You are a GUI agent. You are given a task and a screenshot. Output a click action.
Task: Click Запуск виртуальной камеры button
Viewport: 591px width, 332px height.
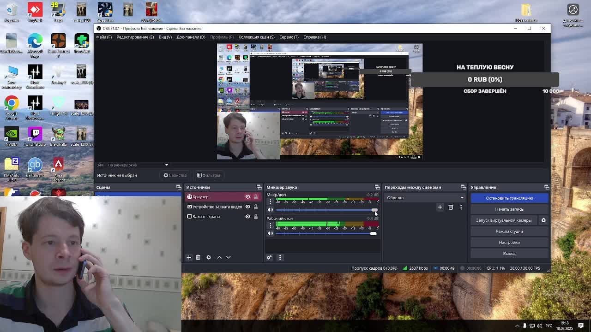coord(504,220)
